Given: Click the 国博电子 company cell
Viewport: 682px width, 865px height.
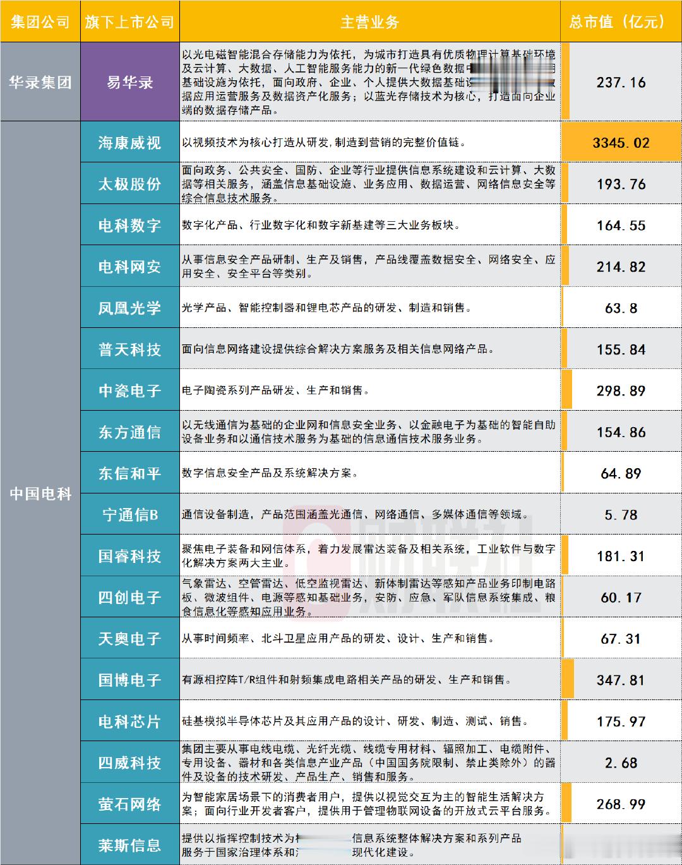Looking at the screenshot, I should coord(130,680).
